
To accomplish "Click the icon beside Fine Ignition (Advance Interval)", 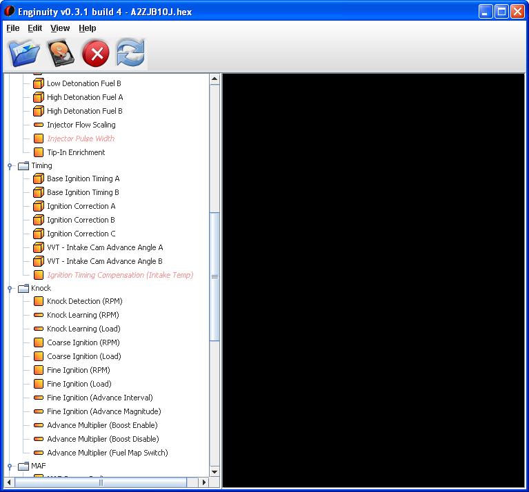I will tap(39, 398).
